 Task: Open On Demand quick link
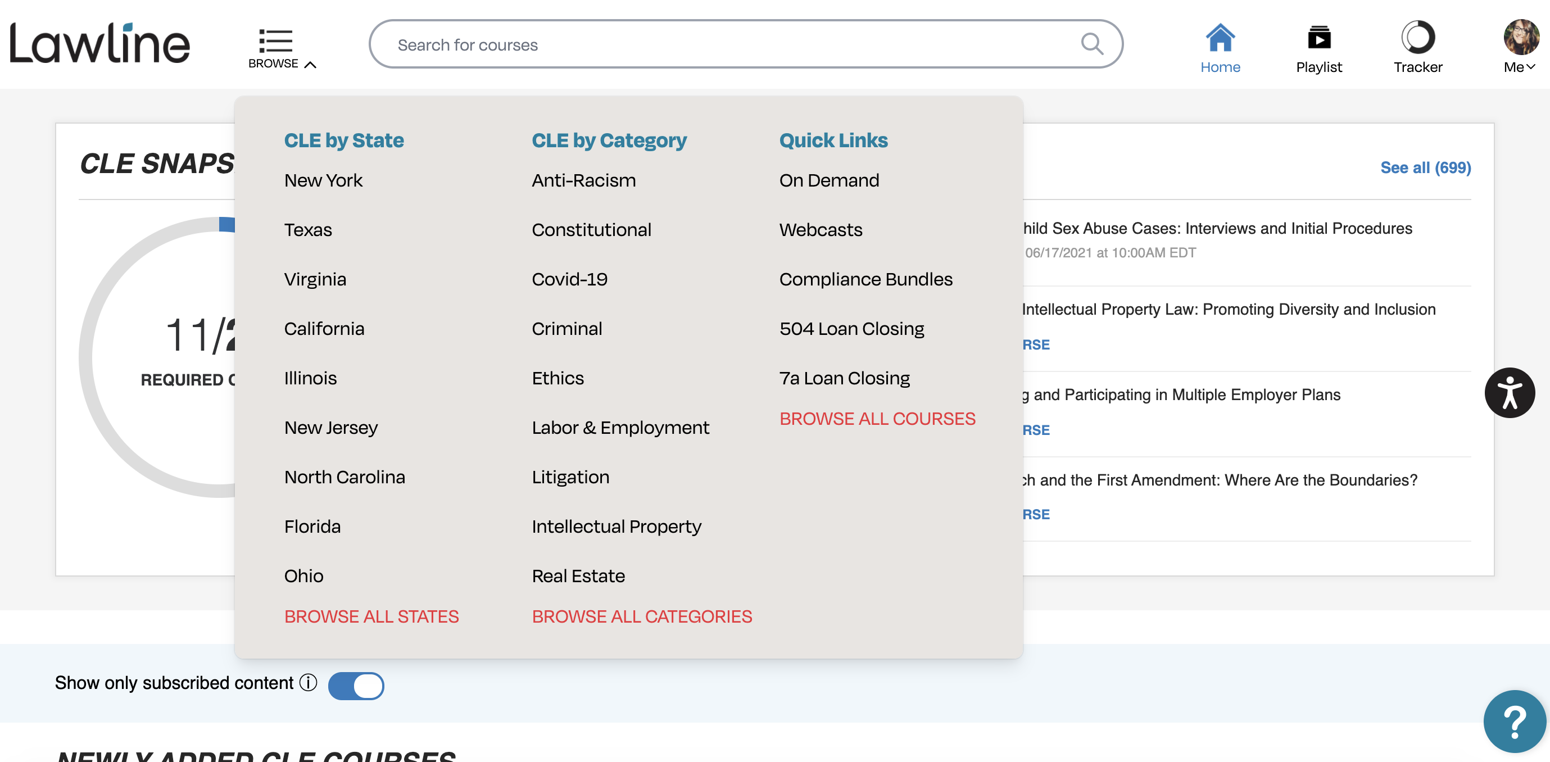click(x=829, y=180)
